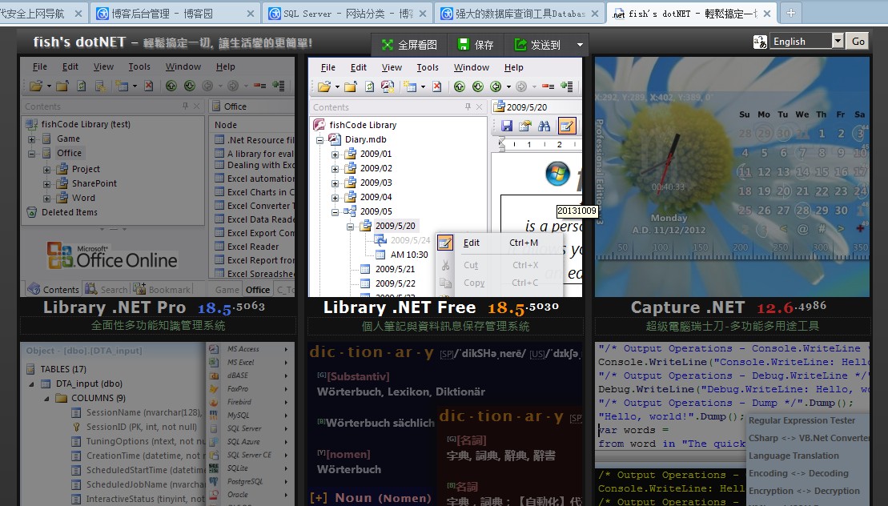This screenshot has height=506, width=888.
Task: Click the 全屏看图 fullscreen view icon
Action: point(388,45)
